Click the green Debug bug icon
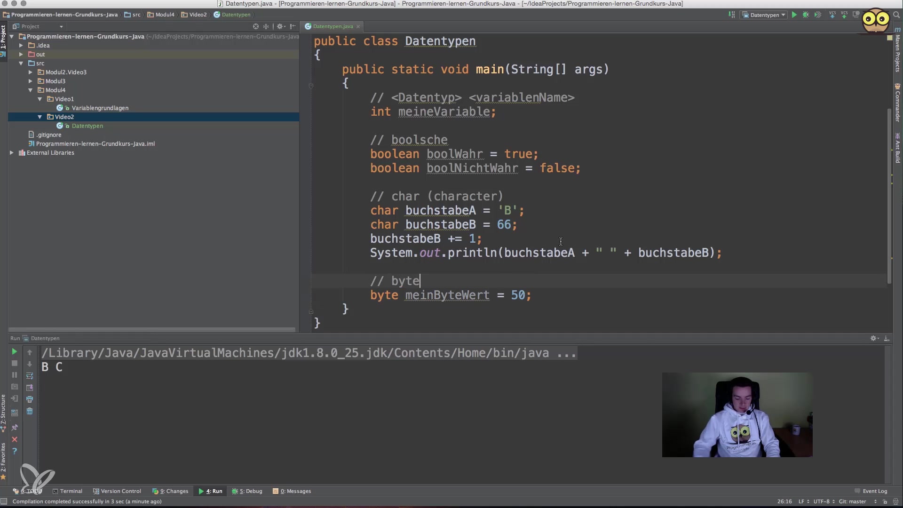This screenshot has height=508, width=903. [806, 15]
